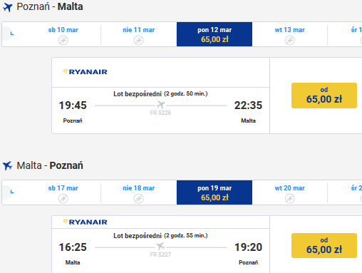Click the no-flight icon under nie 18 mar
Screen dimensions: 362x273
(x=139, y=198)
